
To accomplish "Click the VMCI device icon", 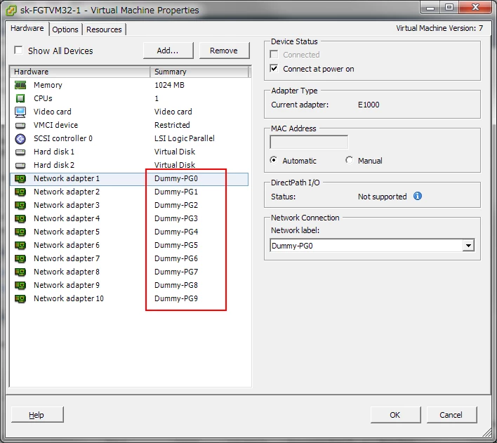I will click(20, 125).
